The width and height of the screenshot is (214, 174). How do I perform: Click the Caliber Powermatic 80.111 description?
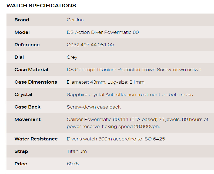138,123
